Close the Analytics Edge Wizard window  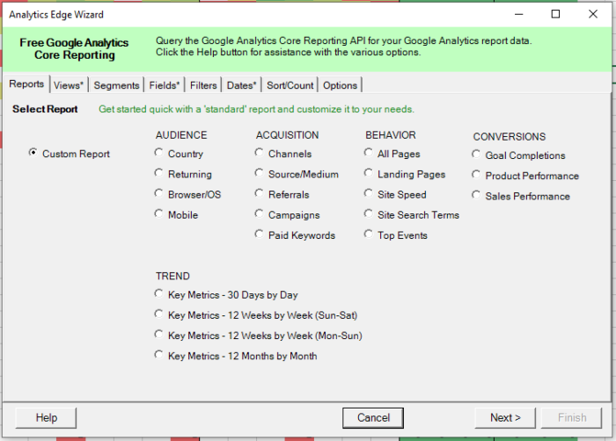pyautogui.click(x=593, y=15)
